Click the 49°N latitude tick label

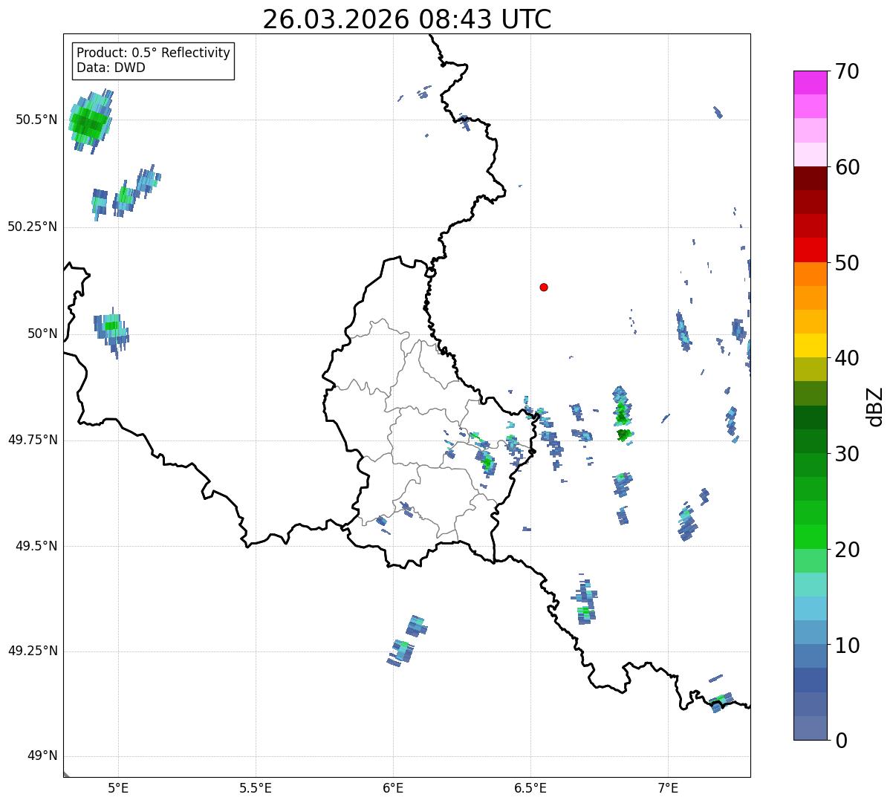[42, 756]
